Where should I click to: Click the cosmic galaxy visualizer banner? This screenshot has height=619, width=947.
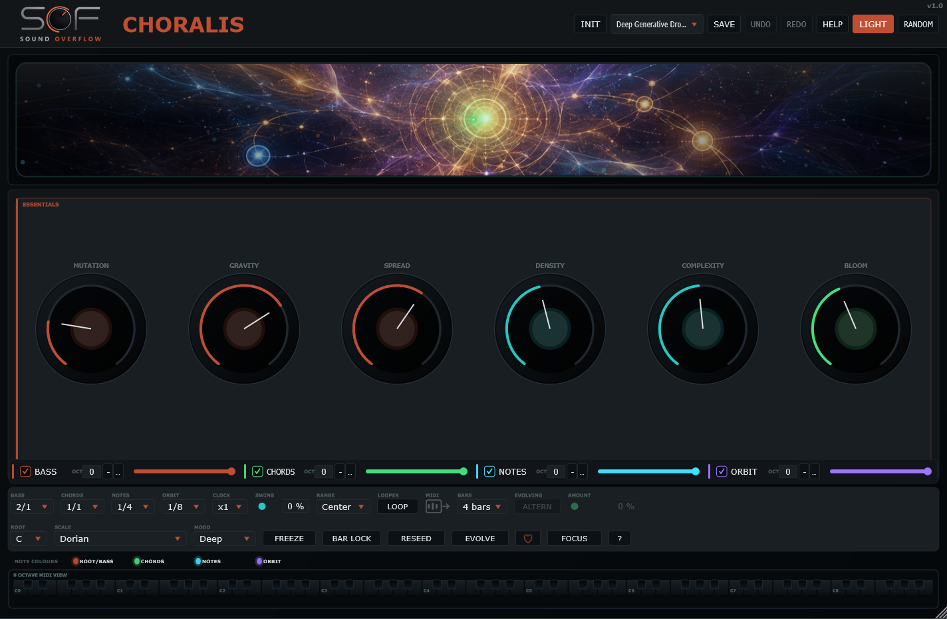473,120
